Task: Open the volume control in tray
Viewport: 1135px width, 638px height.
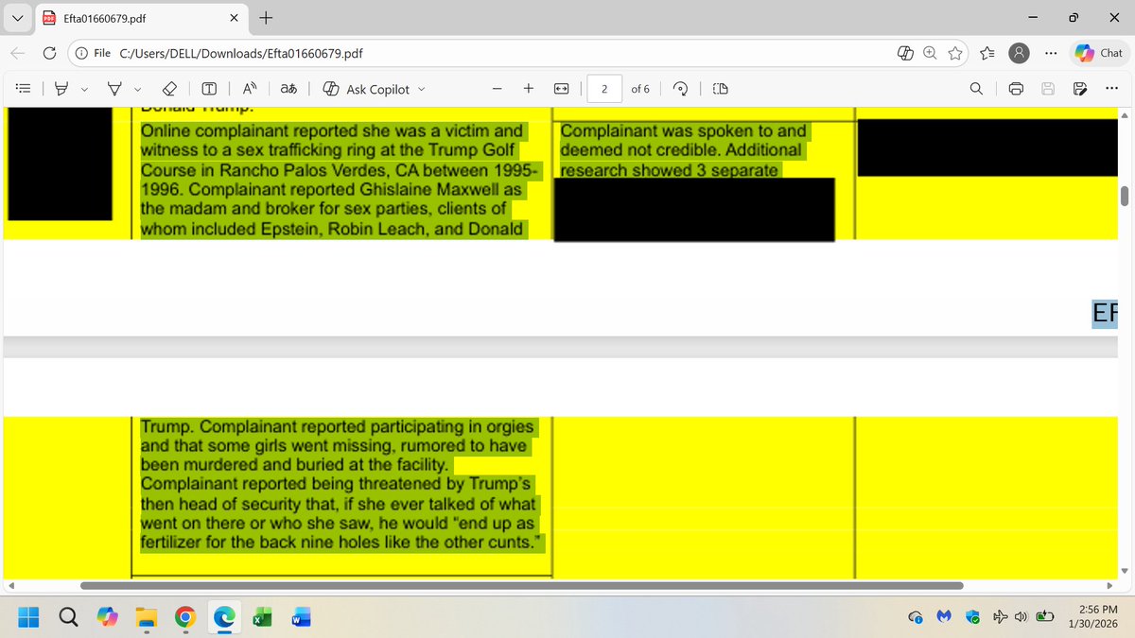Action: point(1021,618)
